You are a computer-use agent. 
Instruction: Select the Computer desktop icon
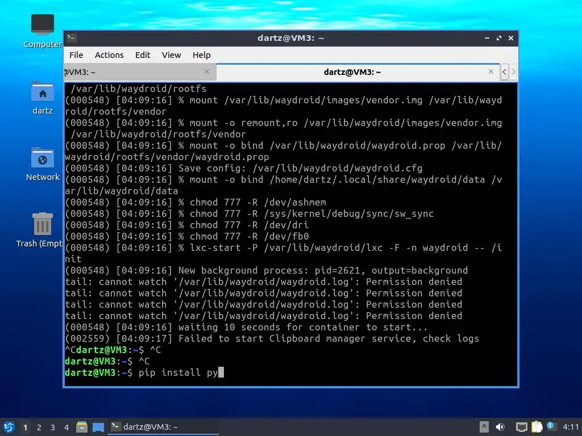pyautogui.click(x=42, y=31)
